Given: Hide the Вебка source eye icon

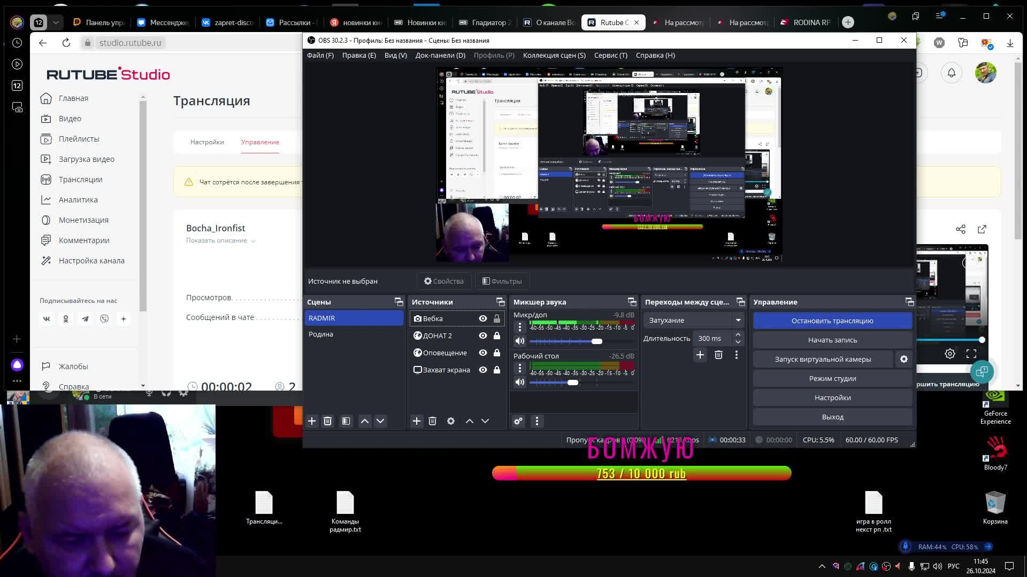Looking at the screenshot, I should [483, 318].
